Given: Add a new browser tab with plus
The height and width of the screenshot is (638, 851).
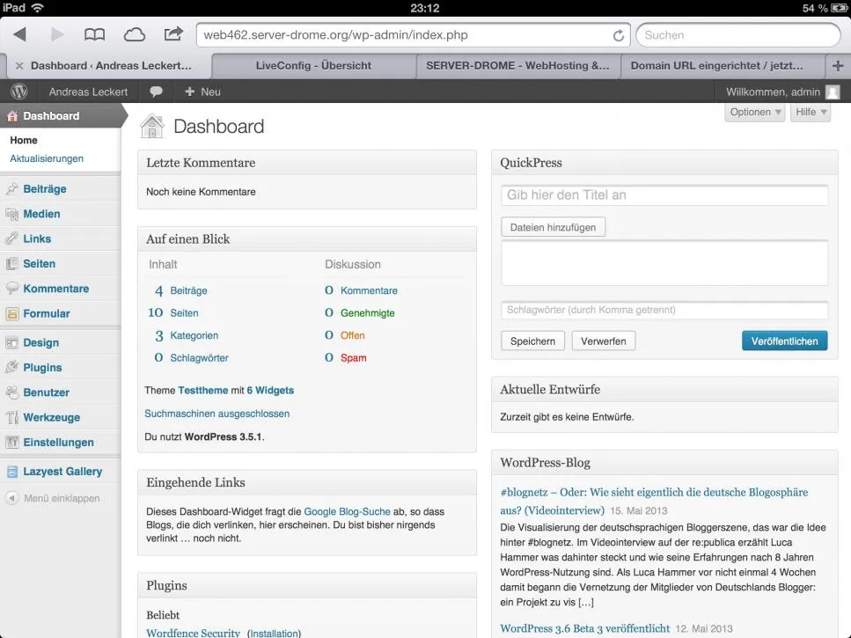Looking at the screenshot, I should [838, 66].
